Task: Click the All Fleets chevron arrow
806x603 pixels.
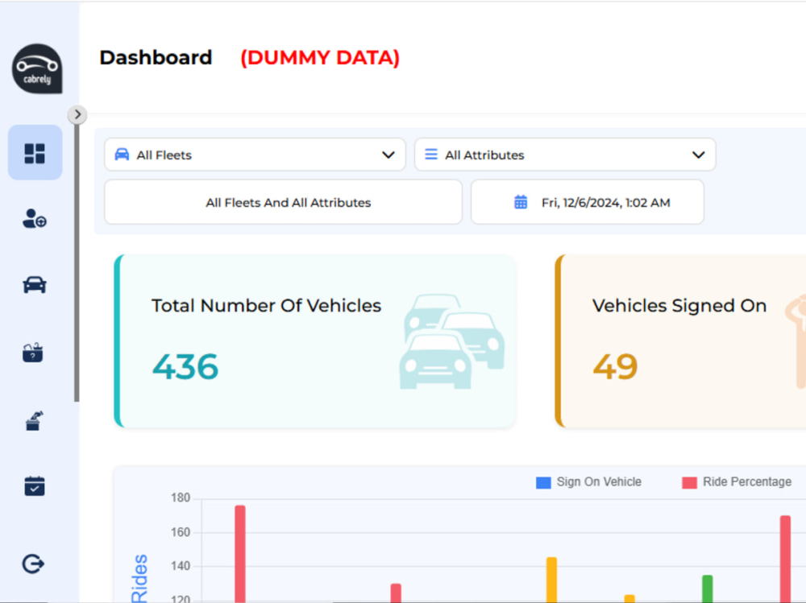Action: (388, 155)
